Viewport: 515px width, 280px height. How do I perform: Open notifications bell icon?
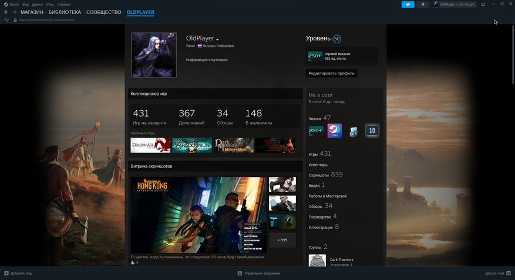point(423,4)
